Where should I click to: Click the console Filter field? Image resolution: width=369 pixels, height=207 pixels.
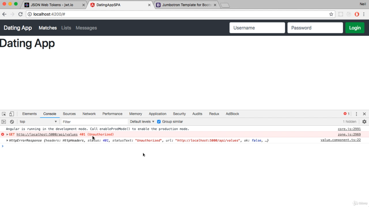tap(94, 122)
